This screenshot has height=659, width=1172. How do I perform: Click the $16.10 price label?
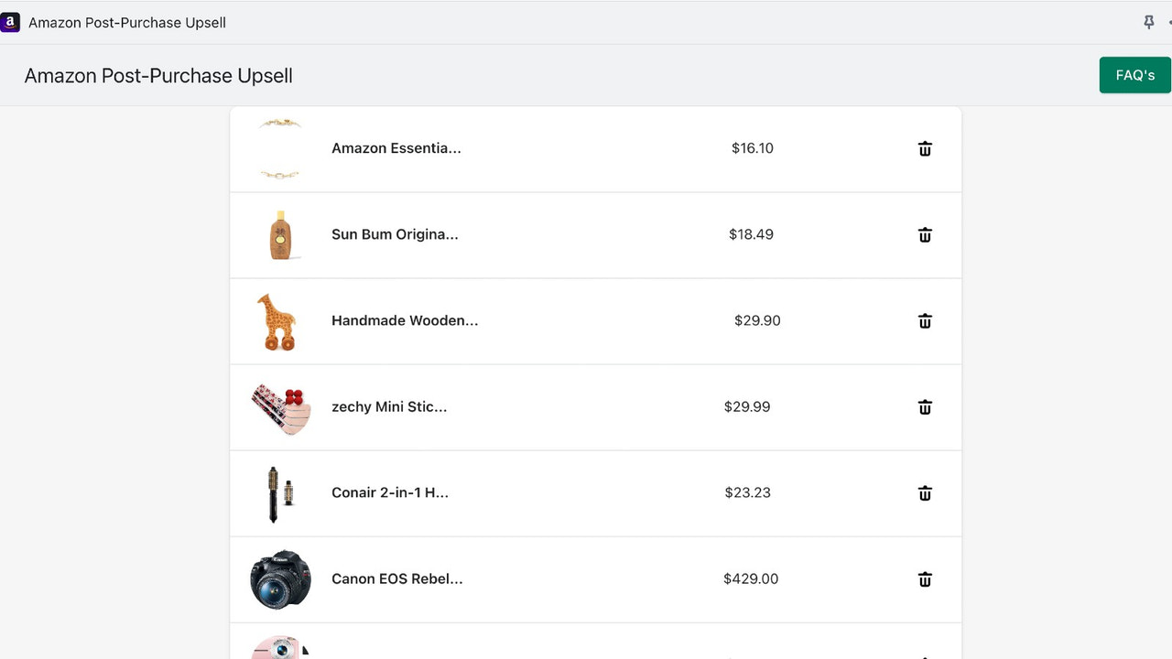[x=752, y=148]
